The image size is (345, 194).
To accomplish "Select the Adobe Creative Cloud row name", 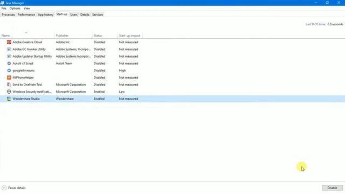I will [27, 42].
